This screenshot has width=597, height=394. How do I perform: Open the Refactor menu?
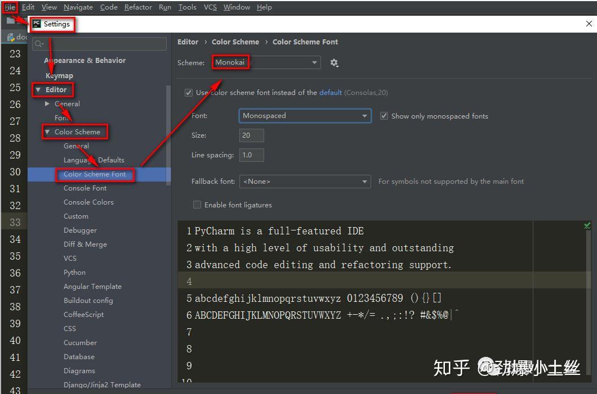(x=138, y=7)
